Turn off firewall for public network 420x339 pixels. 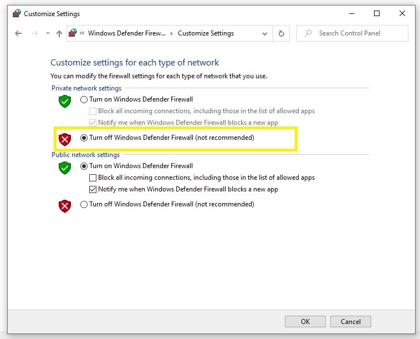coord(84,204)
